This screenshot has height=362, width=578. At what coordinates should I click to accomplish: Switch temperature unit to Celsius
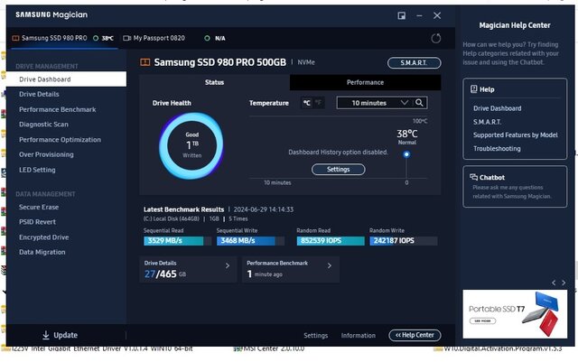tap(307, 103)
